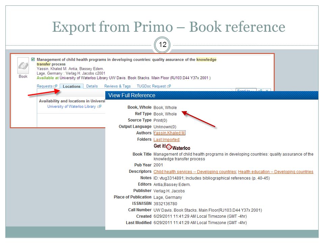
Task: Open the Reviews & Tags tab
Action: pos(117,86)
